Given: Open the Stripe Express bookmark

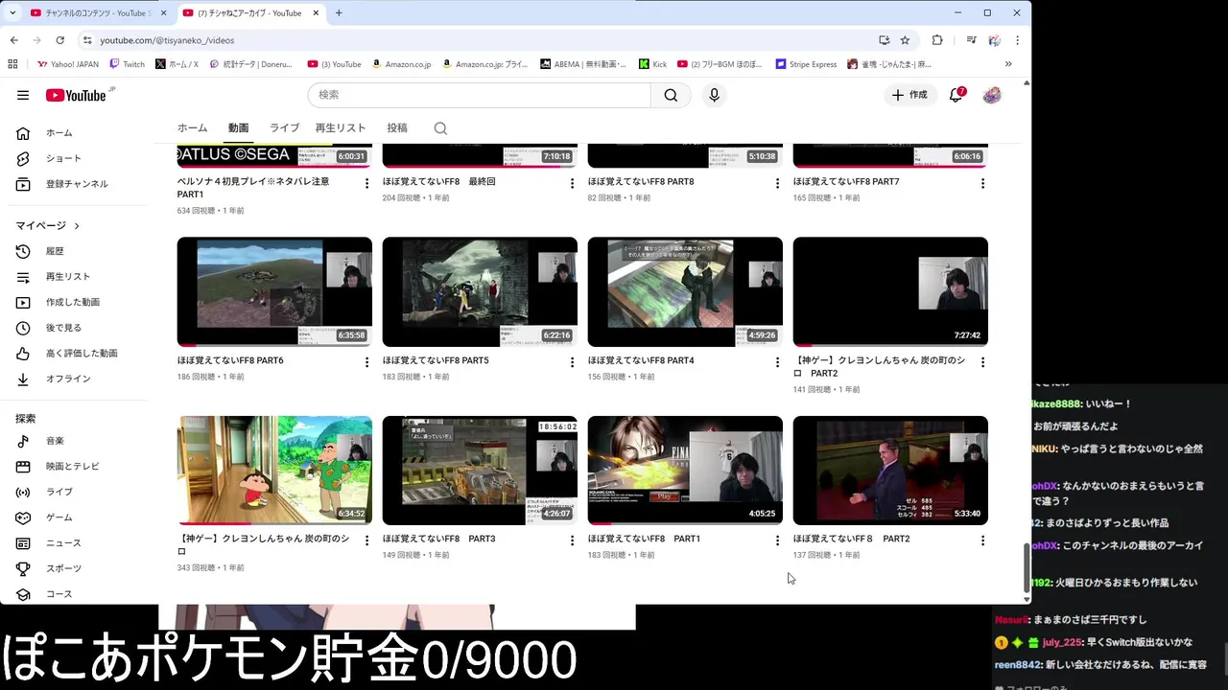Looking at the screenshot, I should [806, 64].
